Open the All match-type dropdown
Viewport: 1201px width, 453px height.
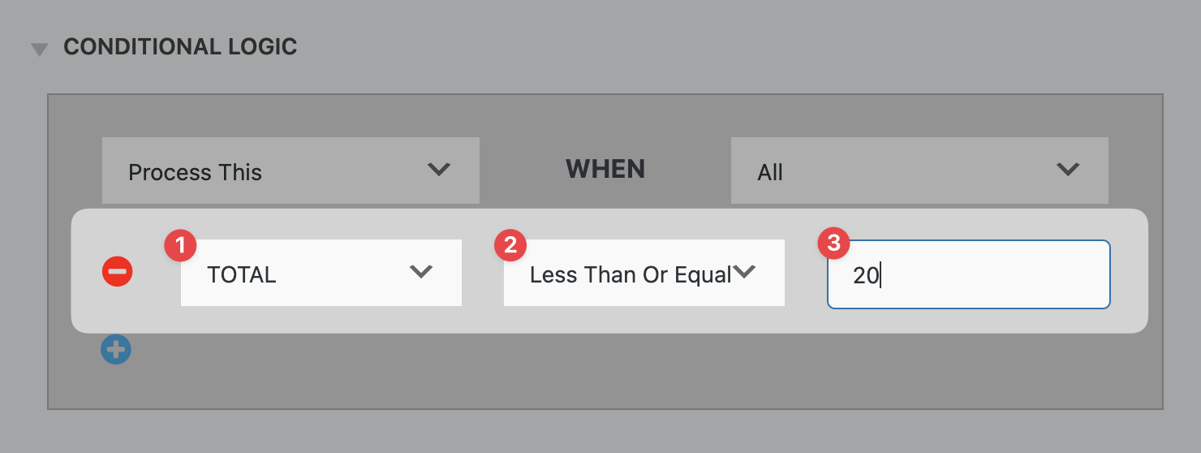coord(919,170)
